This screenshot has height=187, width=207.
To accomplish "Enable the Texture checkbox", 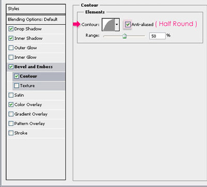I will point(17,86).
